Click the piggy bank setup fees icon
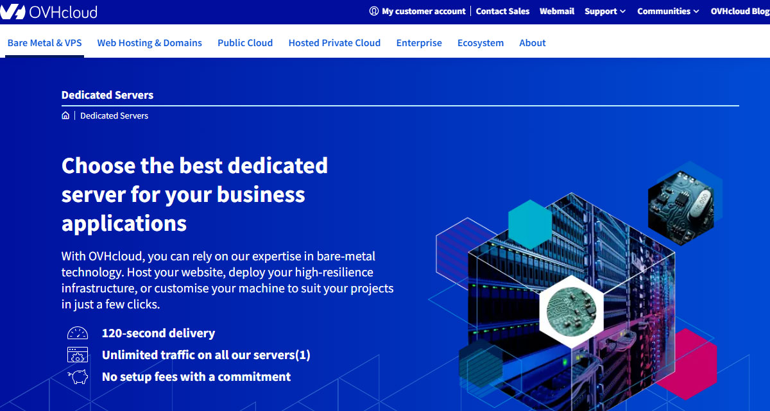 click(78, 376)
